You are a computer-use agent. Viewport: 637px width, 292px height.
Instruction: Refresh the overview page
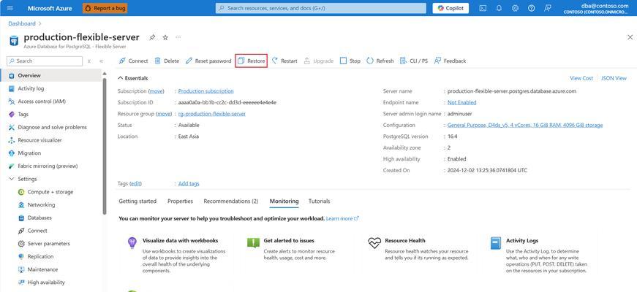pyautogui.click(x=380, y=61)
